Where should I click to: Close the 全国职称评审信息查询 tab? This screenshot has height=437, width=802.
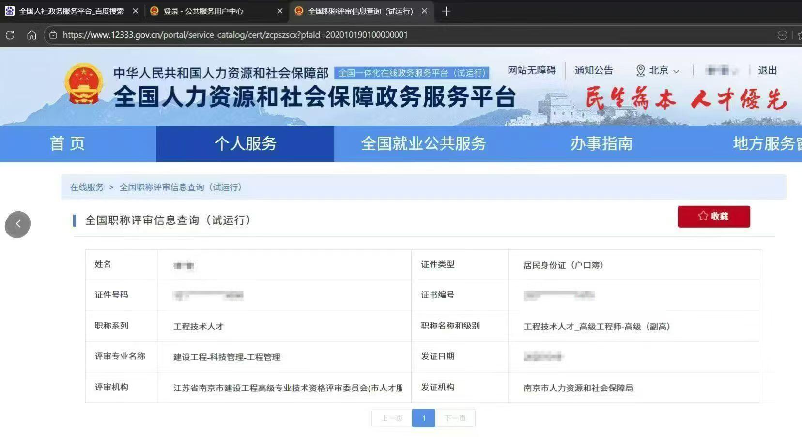pos(424,11)
